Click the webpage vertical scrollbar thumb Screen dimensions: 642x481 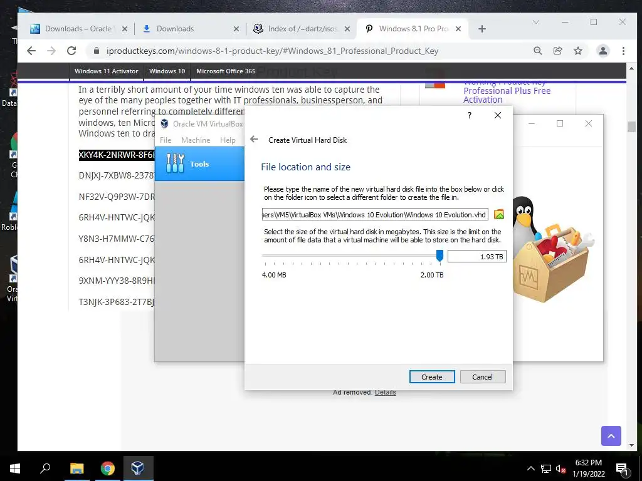tap(631, 127)
